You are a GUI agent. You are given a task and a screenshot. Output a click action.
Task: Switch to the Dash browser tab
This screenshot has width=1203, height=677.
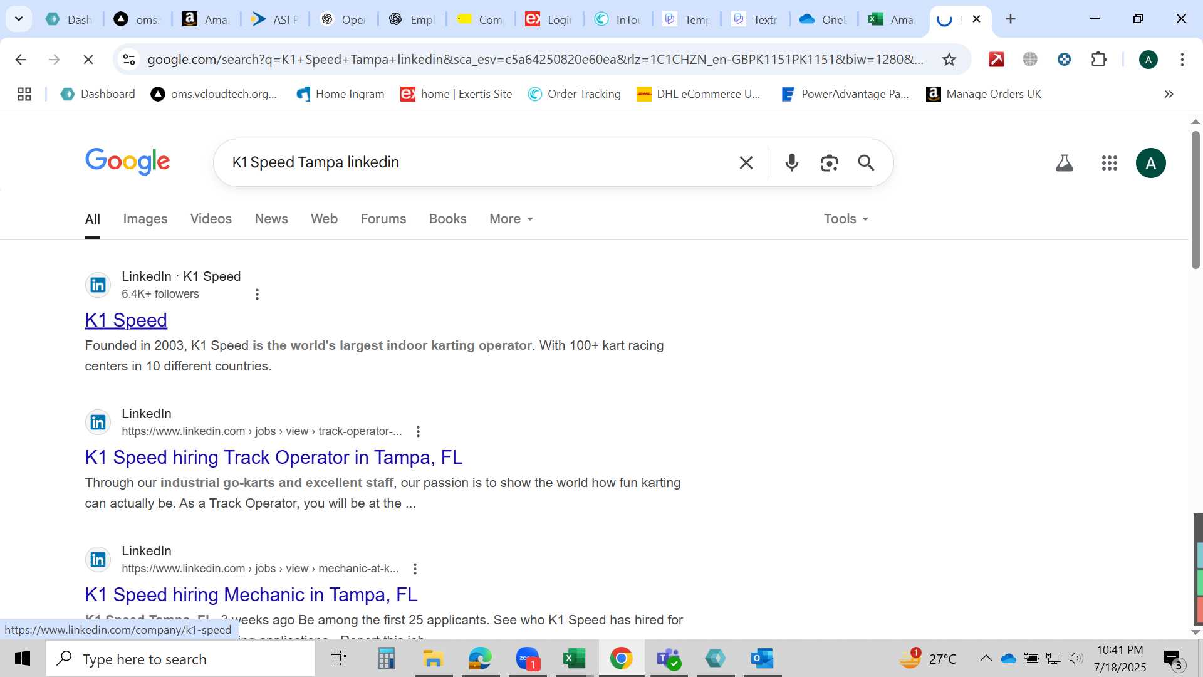point(69,19)
